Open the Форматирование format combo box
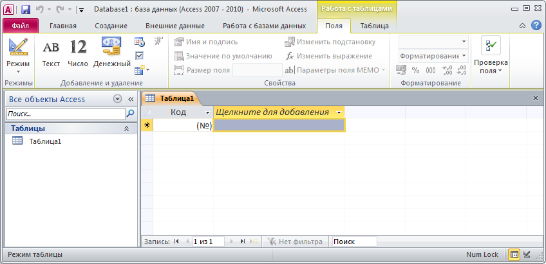 (433, 56)
